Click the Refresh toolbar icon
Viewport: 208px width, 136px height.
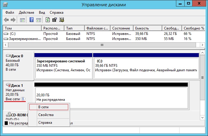[x=48, y=20]
